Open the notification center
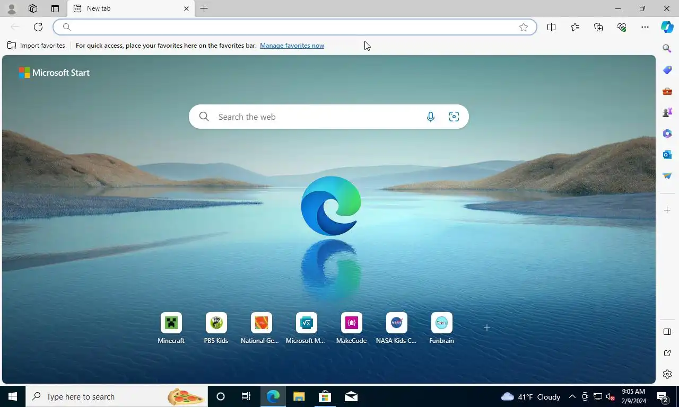Image resolution: width=679 pixels, height=407 pixels. point(663,396)
